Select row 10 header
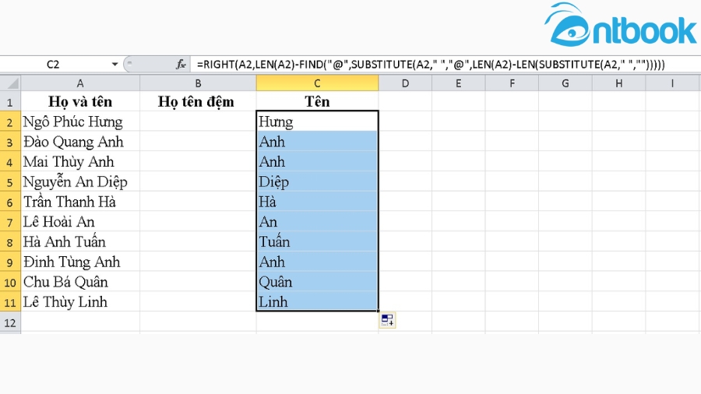701x394 pixels. pos(10,281)
